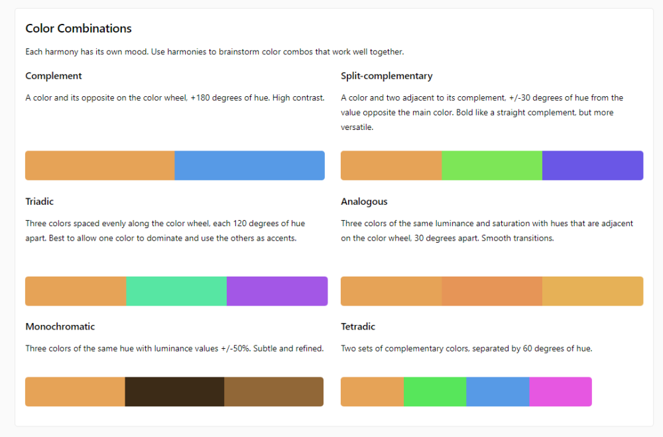This screenshot has width=663, height=437.
Task: Pick the purple swatch in Triadic
Action: pyautogui.click(x=276, y=291)
